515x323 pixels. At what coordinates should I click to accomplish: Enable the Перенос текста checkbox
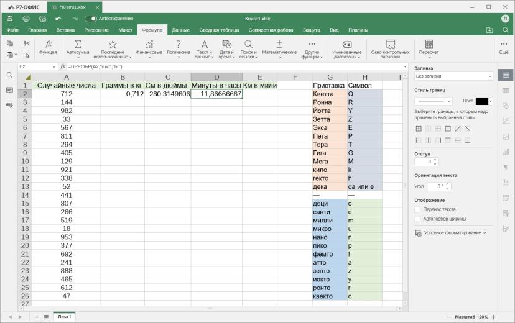pos(417,209)
